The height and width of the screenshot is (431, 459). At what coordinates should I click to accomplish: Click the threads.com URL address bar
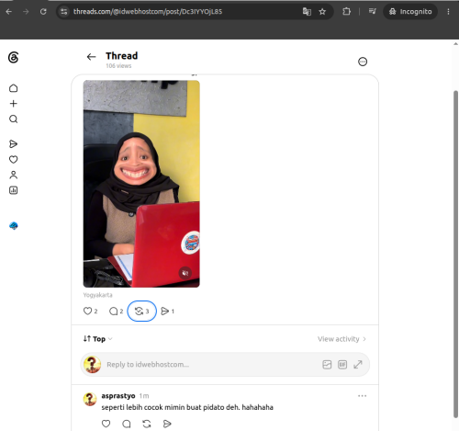coord(148,12)
